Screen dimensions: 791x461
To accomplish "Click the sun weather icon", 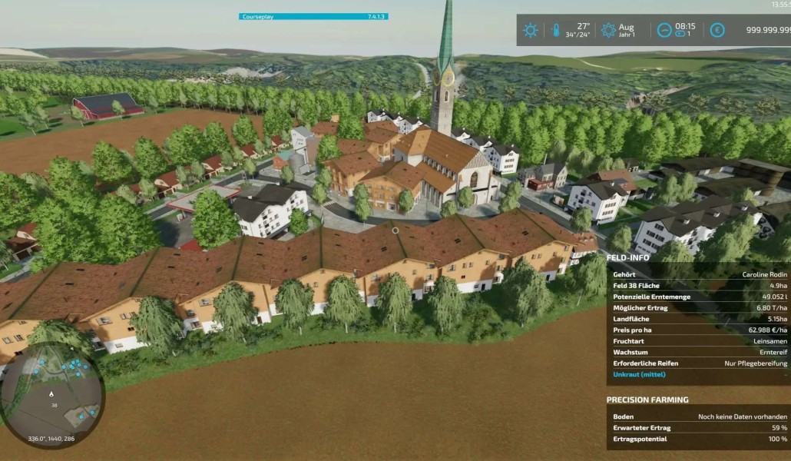I will coord(530,30).
